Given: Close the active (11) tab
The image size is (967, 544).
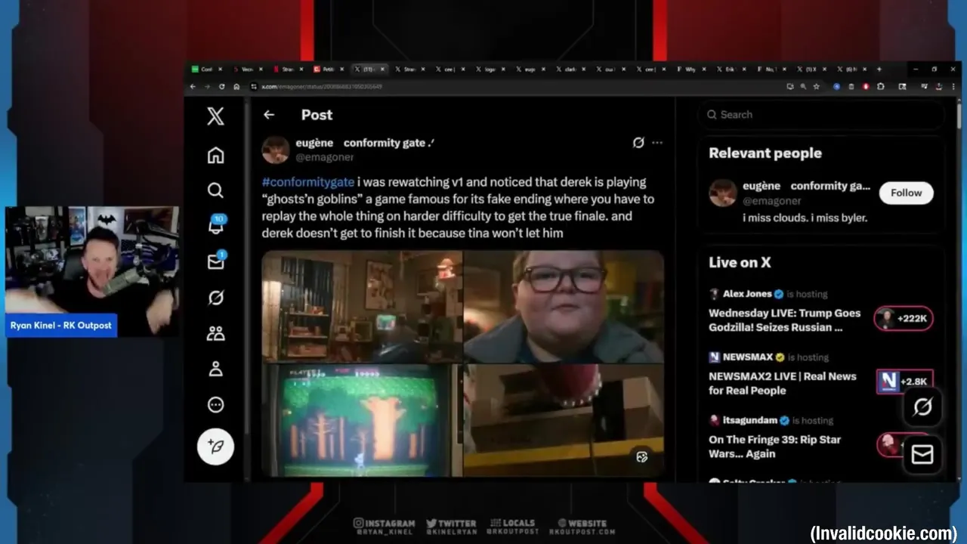Looking at the screenshot, I should [382, 69].
